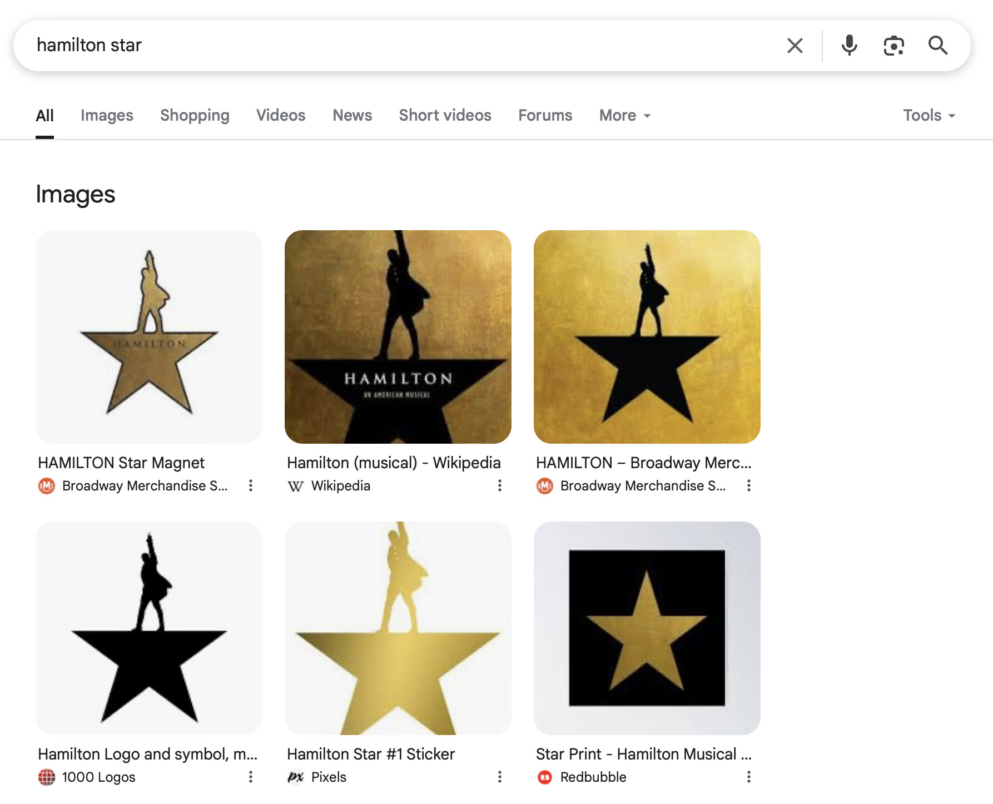
Task: Open the Redbubble Star Print thumbnail
Action: tap(647, 628)
